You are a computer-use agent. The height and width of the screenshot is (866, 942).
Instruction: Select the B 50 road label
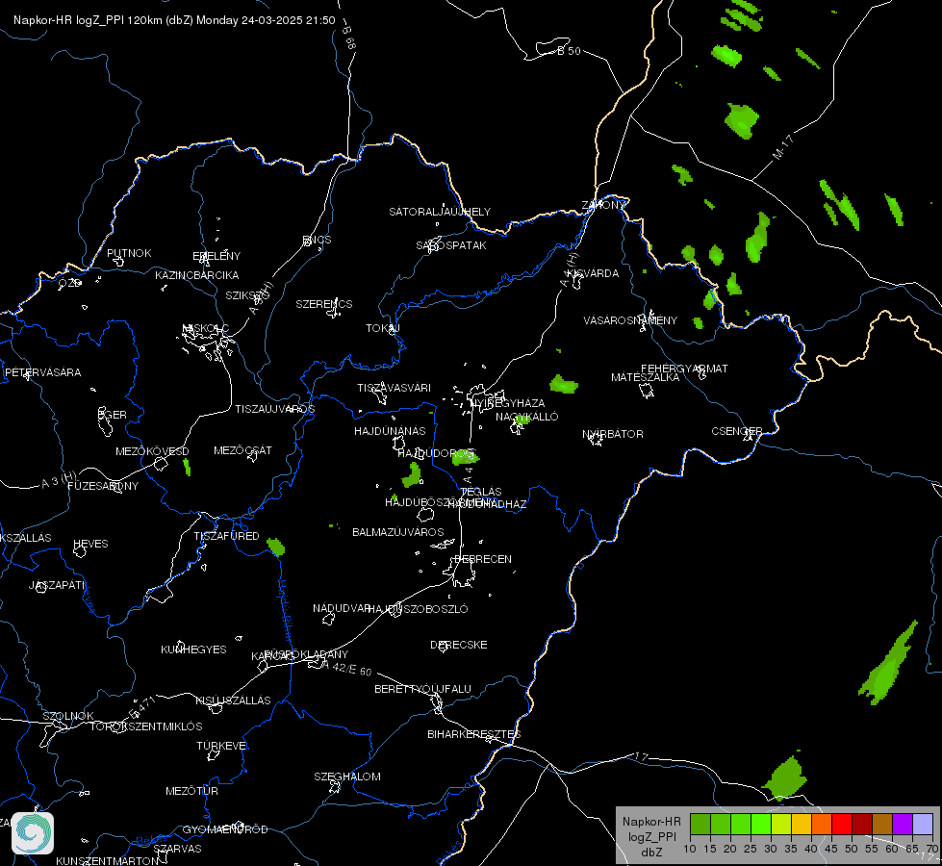(569, 51)
